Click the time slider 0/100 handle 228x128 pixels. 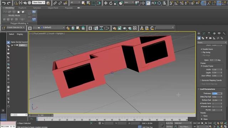[41, 115]
